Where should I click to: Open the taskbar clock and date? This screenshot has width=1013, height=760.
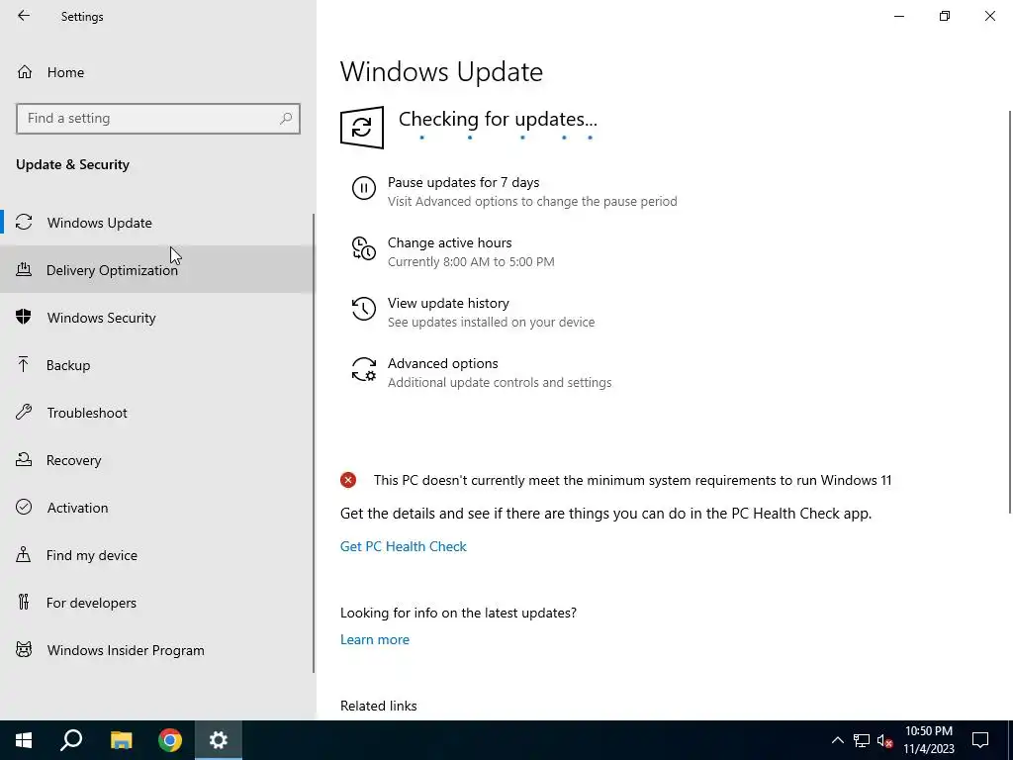point(928,740)
